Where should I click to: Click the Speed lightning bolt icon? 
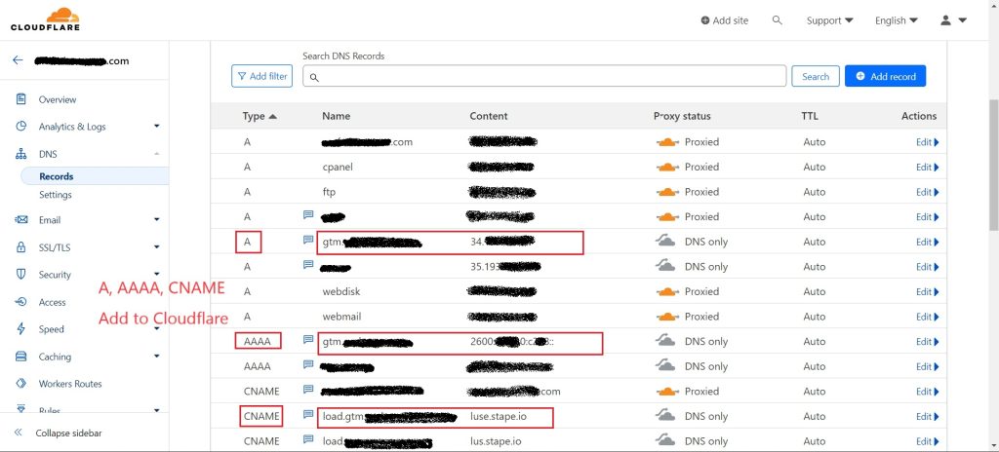click(x=21, y=329)
